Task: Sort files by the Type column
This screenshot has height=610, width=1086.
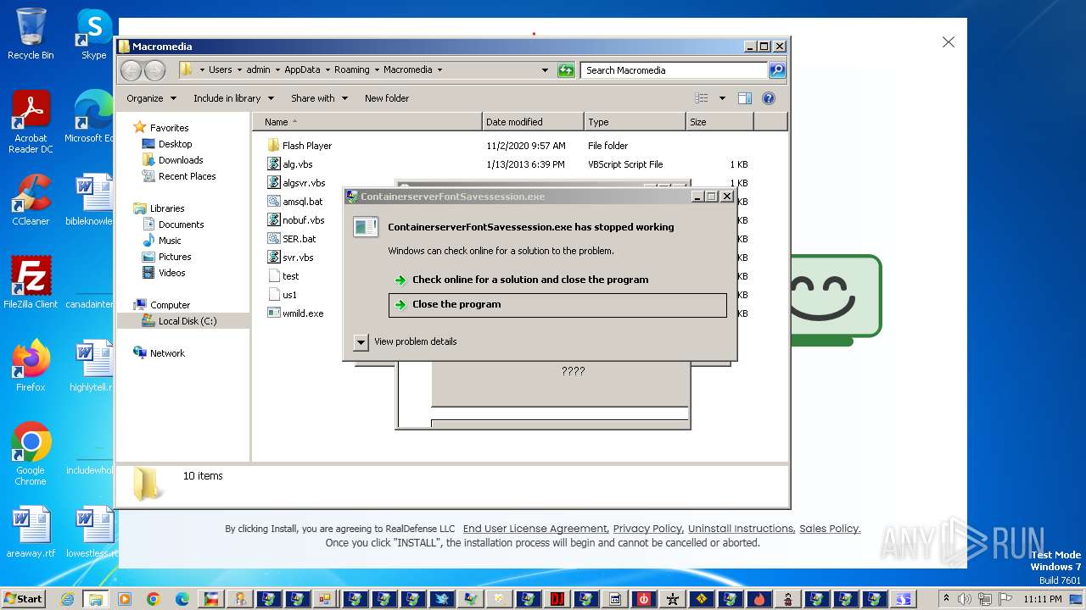Action: (635, 122)
